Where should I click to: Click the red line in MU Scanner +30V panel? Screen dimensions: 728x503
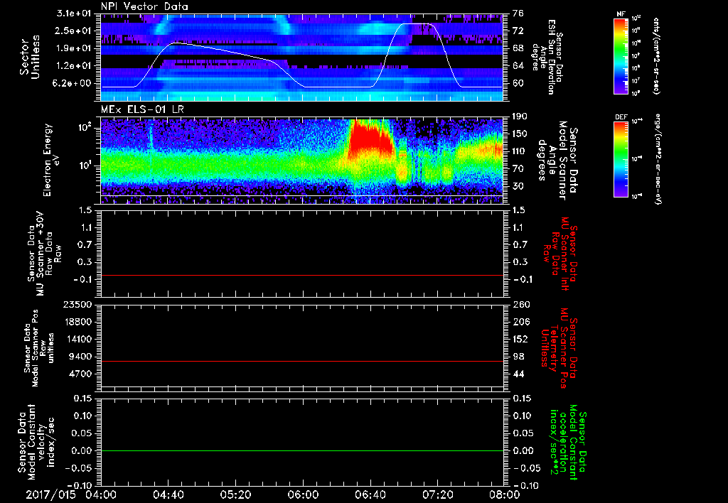pyautogui.click(x=302, y=276)
